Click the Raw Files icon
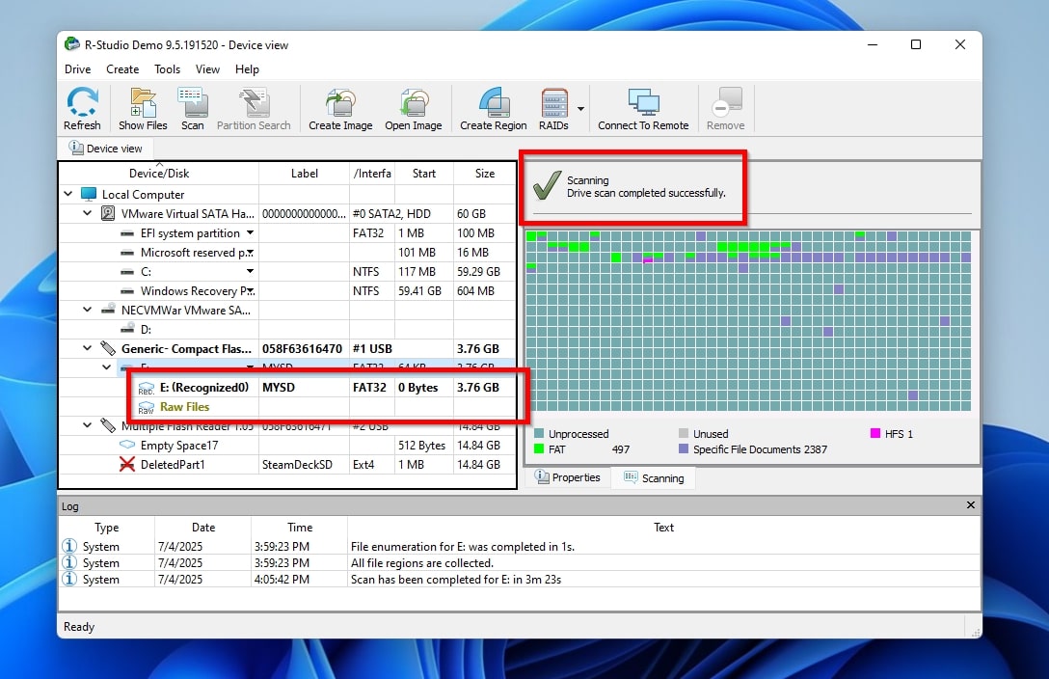This screenshot has height=679, width=1049. tap(146, 407)
